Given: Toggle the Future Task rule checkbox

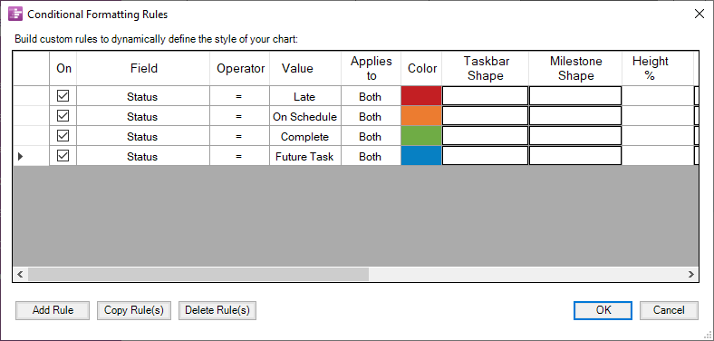Looking at the screenshot, I should point(63,156).
